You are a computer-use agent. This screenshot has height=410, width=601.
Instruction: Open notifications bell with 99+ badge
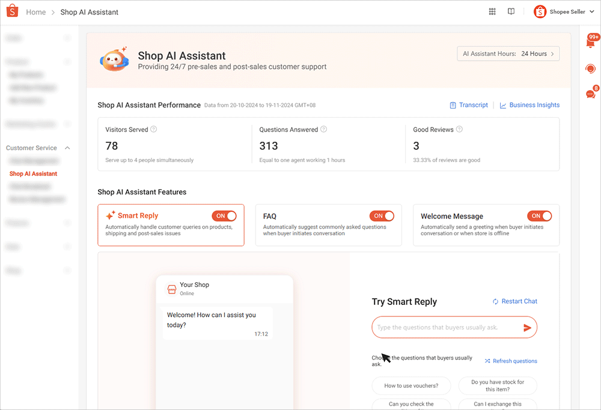click(591, 41)
